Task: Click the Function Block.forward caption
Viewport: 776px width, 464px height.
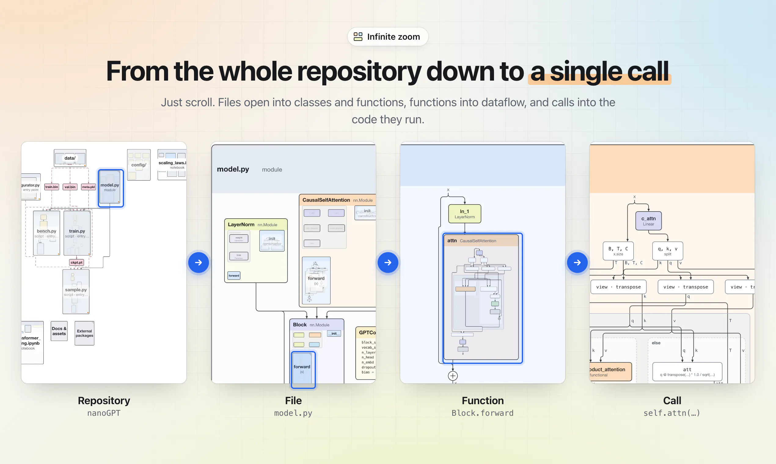Action: 482,406
